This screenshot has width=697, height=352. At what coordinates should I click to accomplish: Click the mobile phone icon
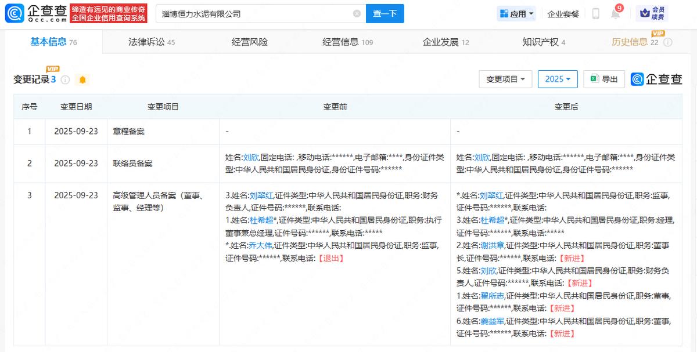(x=595, y=14)
